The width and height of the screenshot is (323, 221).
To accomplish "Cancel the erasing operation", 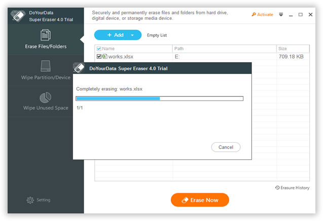I will 226,147.
